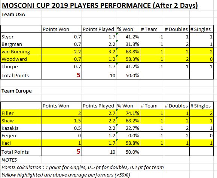Click the Team USA heading cell
This screenshot has height=178, width=217.
point(21,14)
